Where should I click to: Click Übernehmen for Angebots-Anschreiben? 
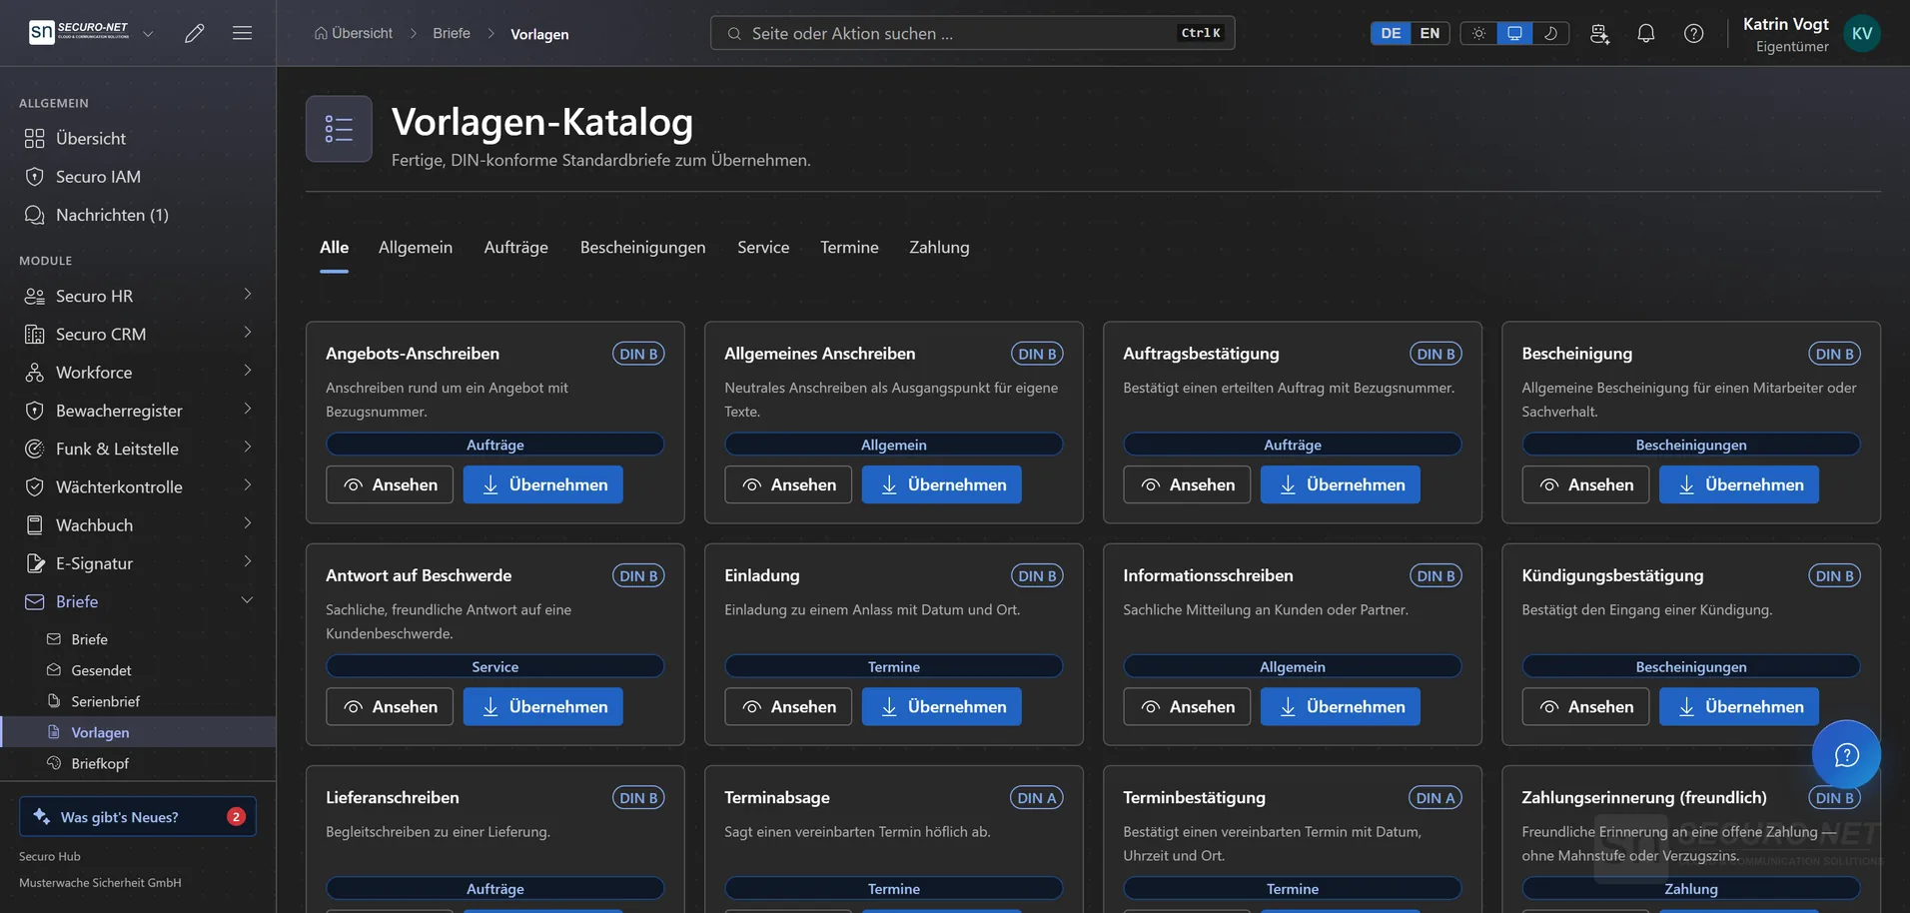tap(542, 484)
